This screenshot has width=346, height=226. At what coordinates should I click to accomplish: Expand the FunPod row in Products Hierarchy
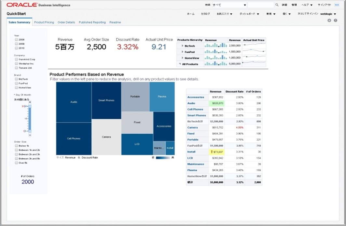tap(182, 52)
